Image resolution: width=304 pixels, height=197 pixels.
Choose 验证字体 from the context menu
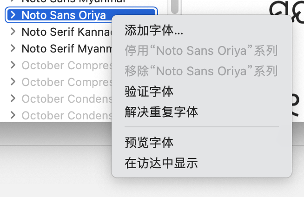tap(149, 92)
